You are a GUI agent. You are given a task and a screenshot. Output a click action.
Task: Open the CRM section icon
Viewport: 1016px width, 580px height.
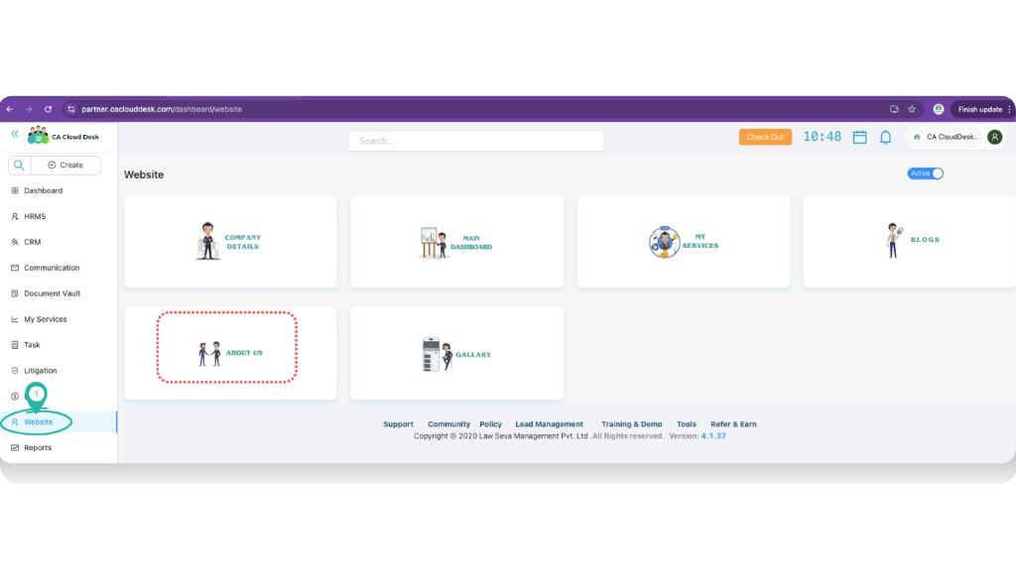pos(15,241)
